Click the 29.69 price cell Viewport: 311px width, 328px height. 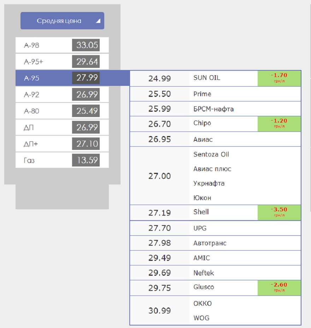(160, 273)
